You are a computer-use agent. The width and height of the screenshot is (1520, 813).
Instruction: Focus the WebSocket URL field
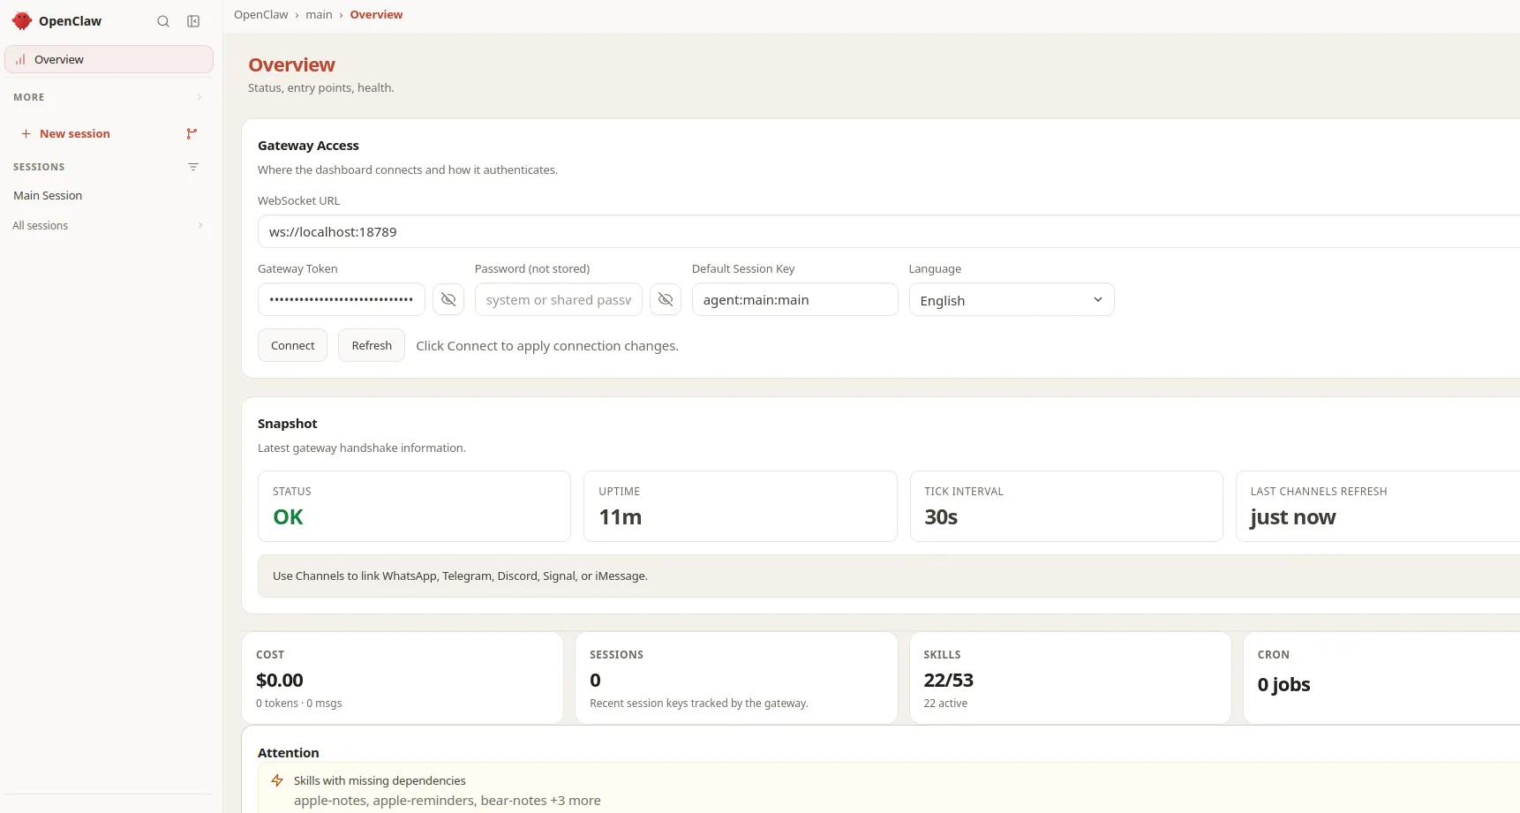889,231
